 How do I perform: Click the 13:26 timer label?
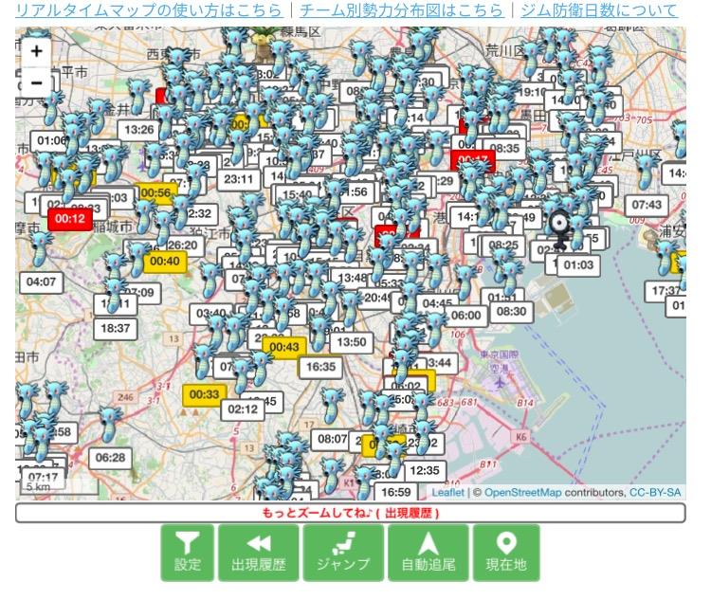pos(138,130)
